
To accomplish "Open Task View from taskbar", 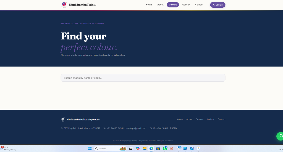I will point(131,149).
